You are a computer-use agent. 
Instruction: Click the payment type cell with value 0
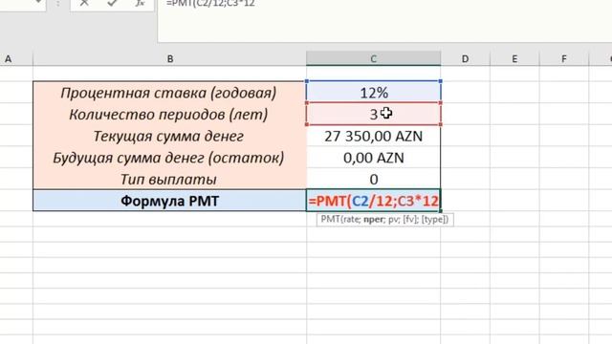(x=374, y=179)
